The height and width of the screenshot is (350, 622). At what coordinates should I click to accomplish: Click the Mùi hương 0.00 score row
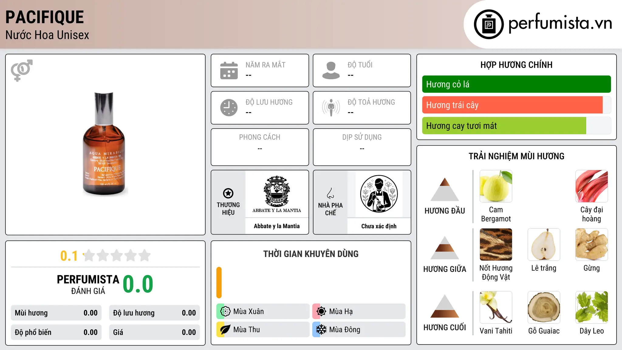click(56, 313)
